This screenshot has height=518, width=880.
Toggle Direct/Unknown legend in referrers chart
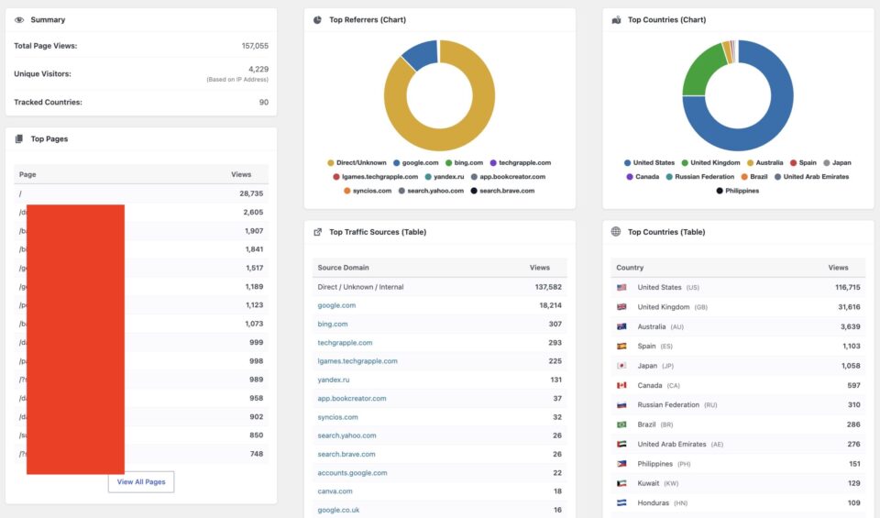pyautogui.click(x=357, y=163)
